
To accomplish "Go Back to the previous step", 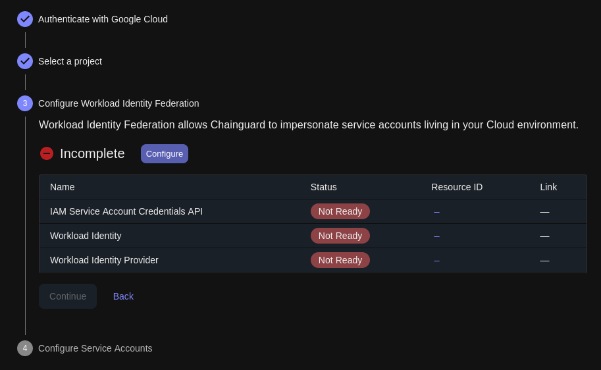I will point(123,296).
